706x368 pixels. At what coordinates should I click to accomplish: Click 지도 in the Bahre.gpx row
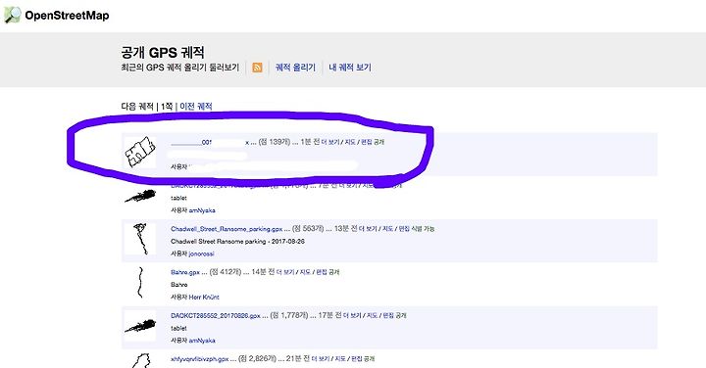[305, 272]
